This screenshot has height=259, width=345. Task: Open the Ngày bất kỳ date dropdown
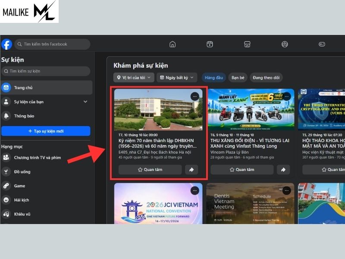coord(177,78)
